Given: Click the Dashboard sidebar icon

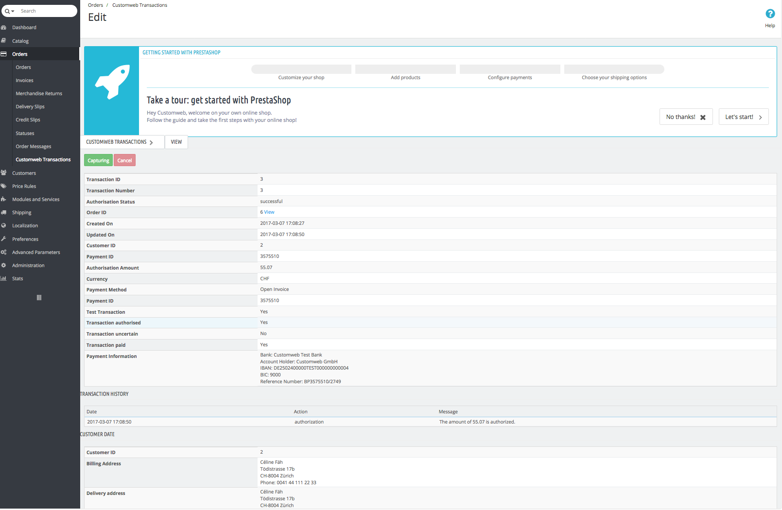Looking at the screenshot, I should [4, 28].
